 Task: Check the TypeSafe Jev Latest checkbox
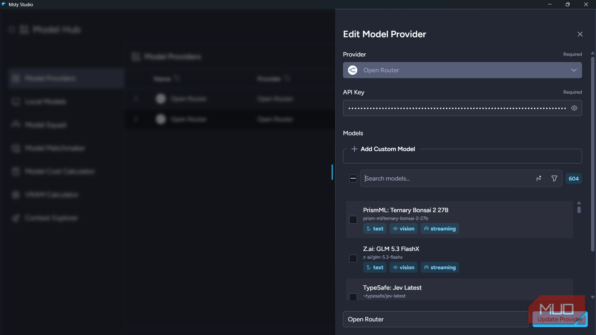[353, 297]
